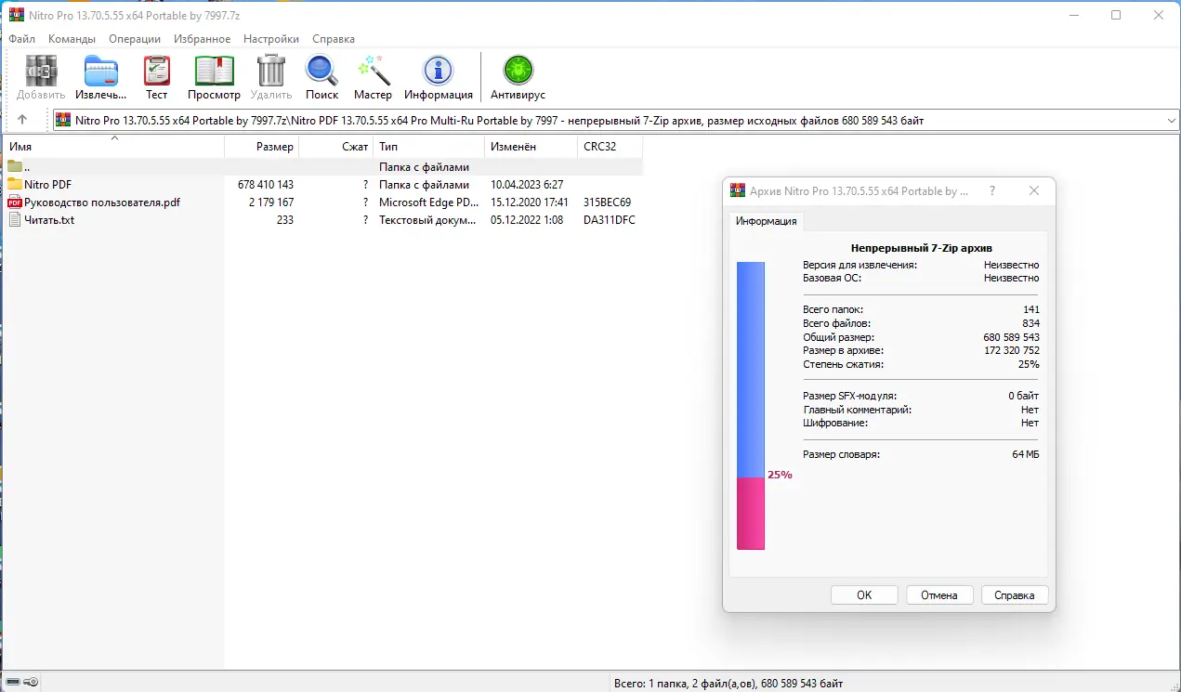Switch to the Информация tab in the dialog

click(766, 221)
